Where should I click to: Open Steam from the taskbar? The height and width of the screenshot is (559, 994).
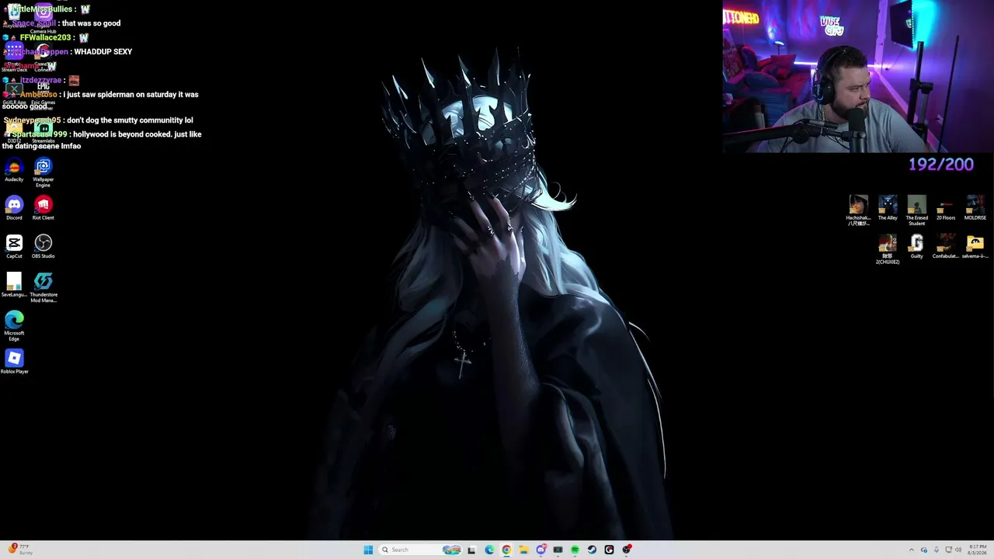tap(592, 550)
